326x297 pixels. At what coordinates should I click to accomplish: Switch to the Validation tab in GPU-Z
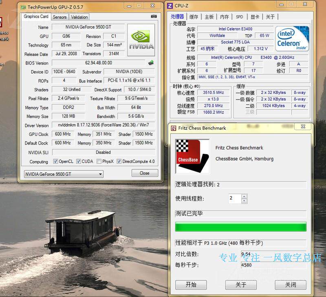pos(79,17)
